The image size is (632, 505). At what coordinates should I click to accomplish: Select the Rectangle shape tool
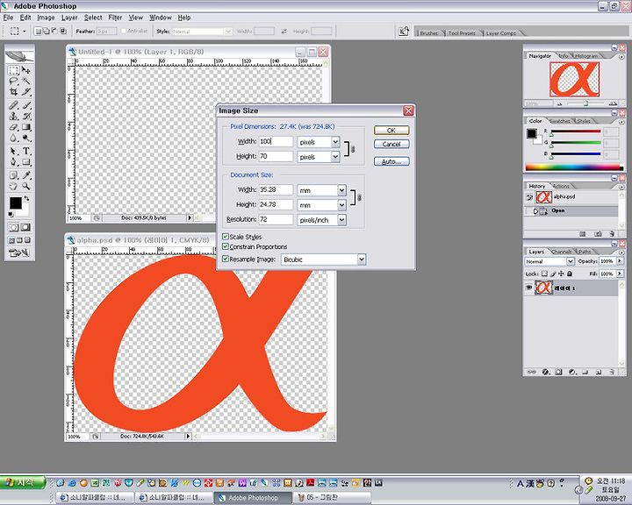26,162
